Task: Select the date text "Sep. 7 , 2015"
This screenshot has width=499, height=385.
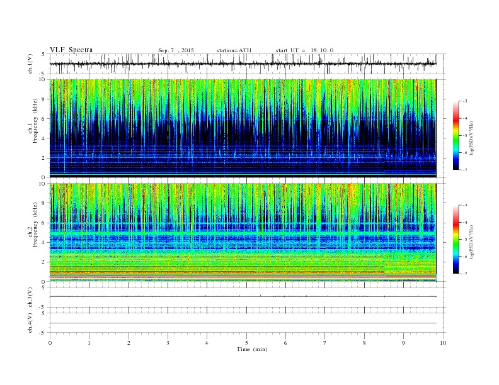Action: pyautogui.click(x=176, y=50)
